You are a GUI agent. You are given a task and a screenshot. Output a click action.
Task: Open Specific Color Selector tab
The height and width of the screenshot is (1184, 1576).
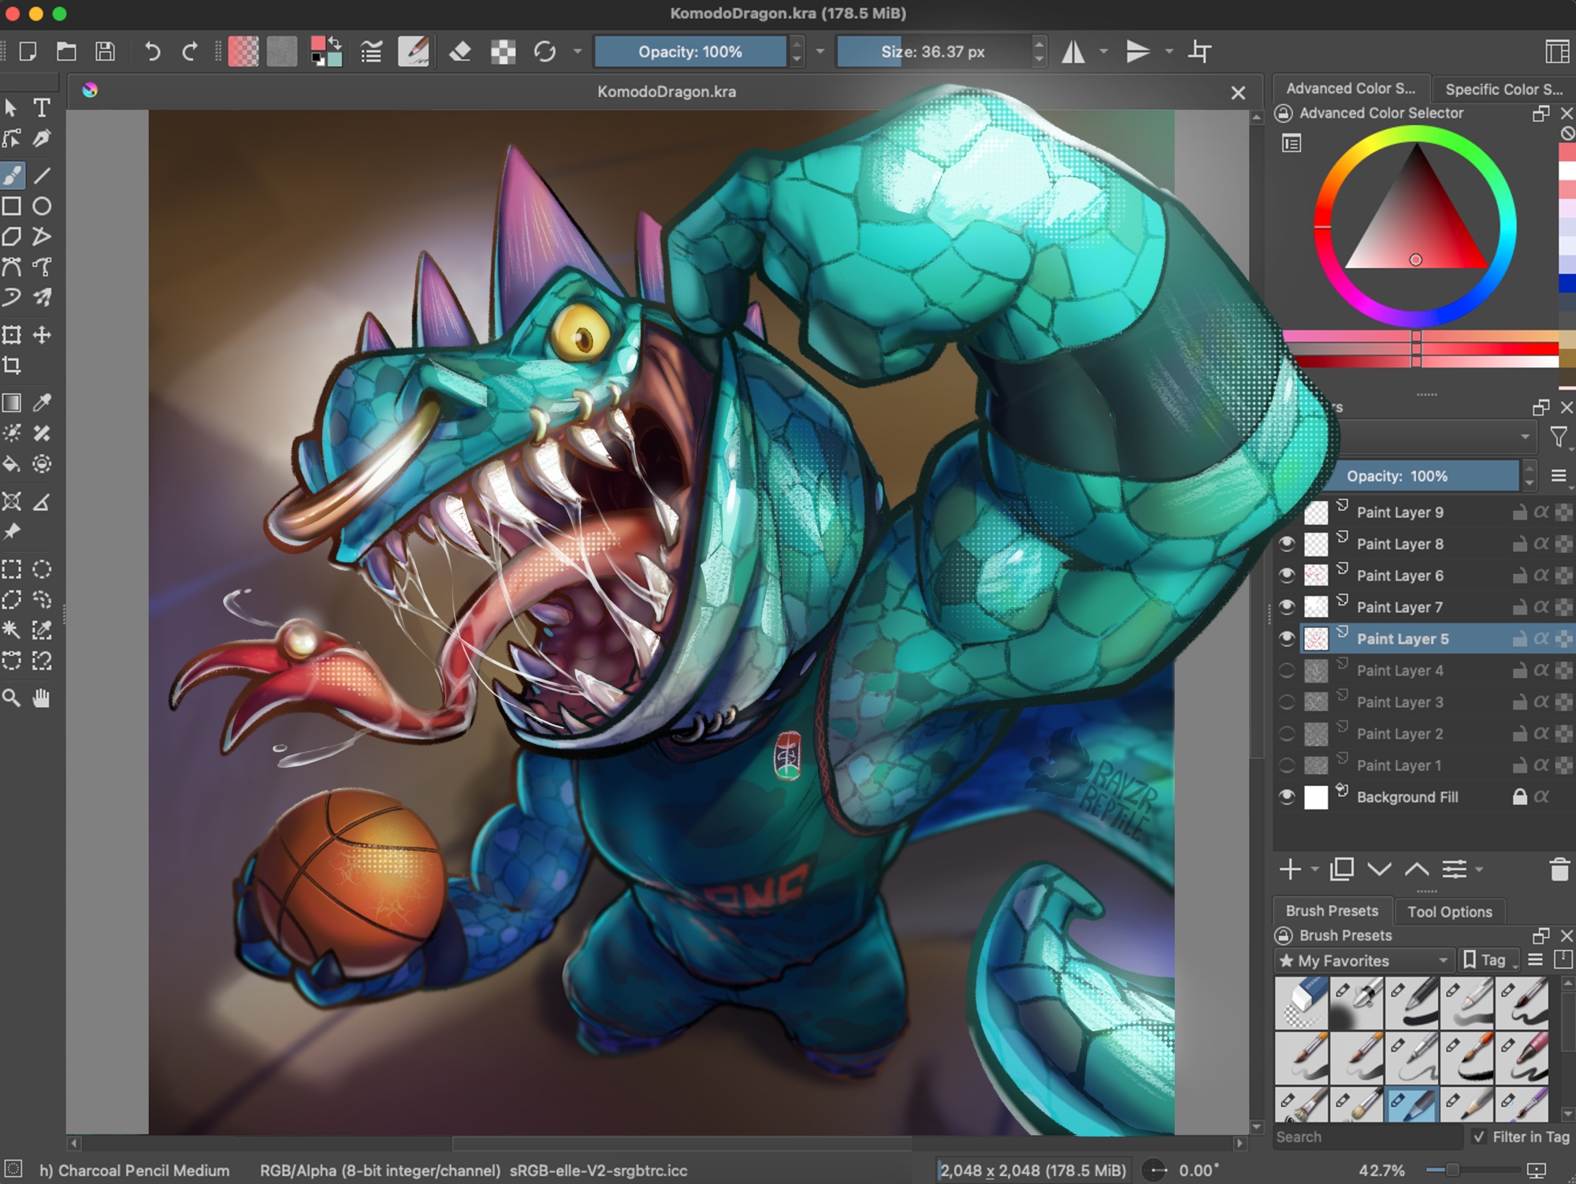click(x=1503, y=89)
